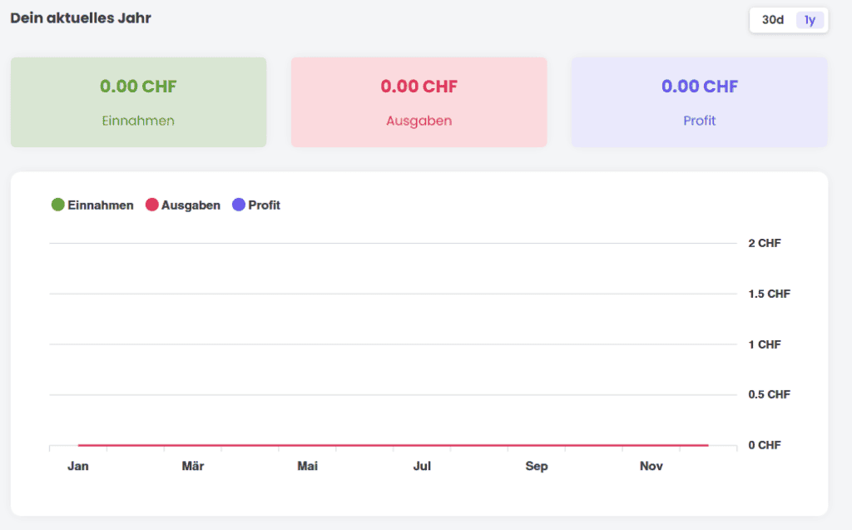
Task: Click the red data line in chart
Action: click(x=391, y=445)
